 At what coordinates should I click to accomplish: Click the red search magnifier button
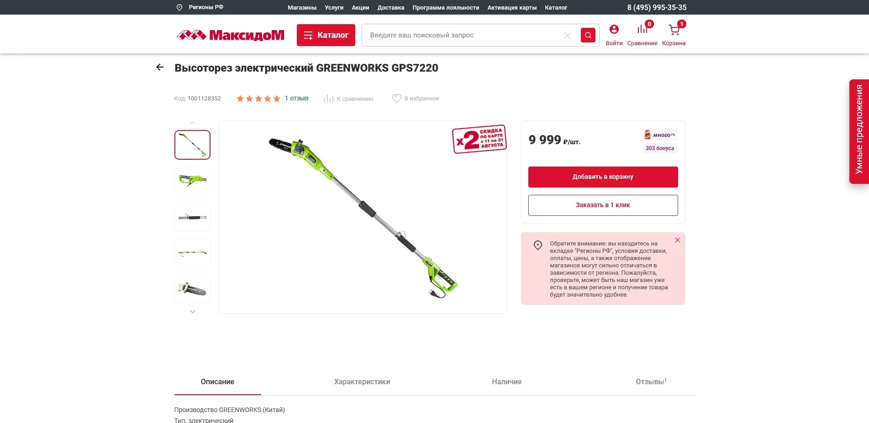coord(588,35)
